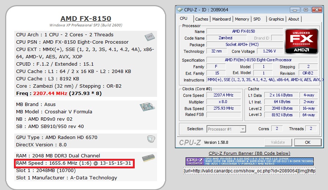Click the Core Voltage value 1.296 V
Screen dimensions: 328x190
coord(270,51)
